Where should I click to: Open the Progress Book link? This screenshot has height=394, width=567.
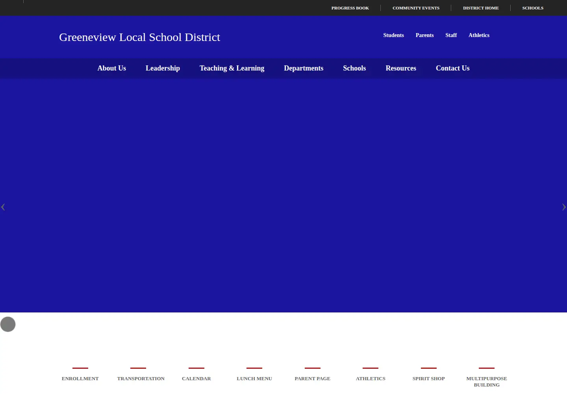(350, 8)
